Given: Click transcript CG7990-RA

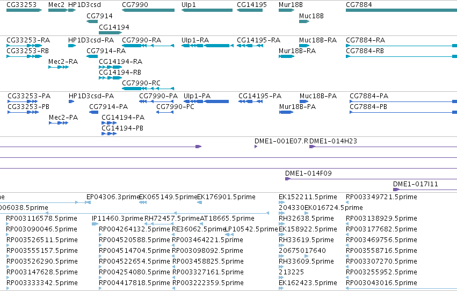Looking at the screenshot, I should click(142, 40).
